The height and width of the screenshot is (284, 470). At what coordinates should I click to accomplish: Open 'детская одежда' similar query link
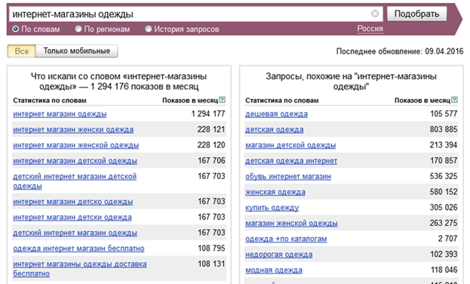pos(275,130)
